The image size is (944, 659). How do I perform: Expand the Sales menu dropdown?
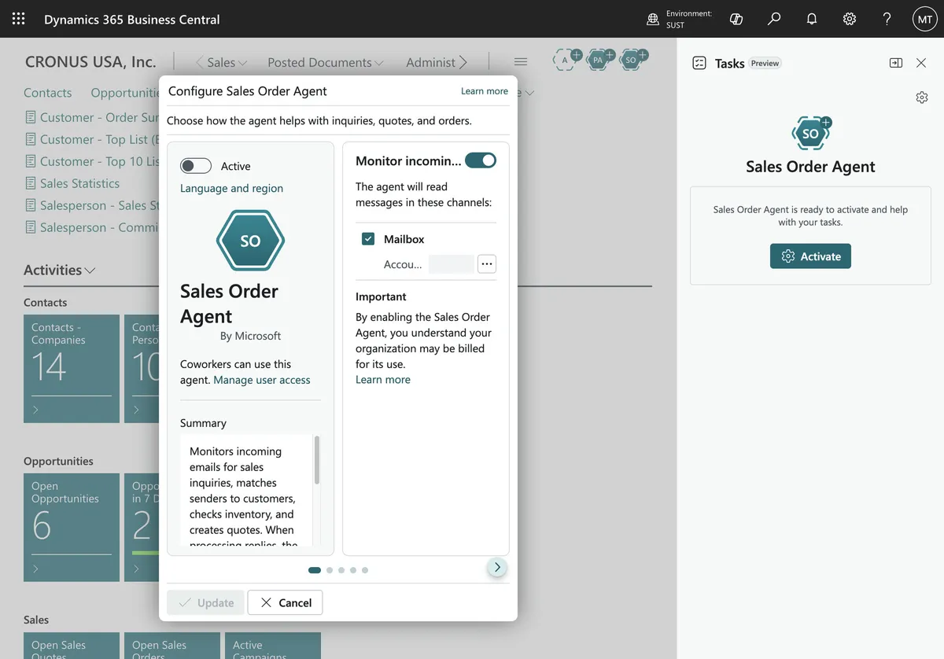click(242, 62)
